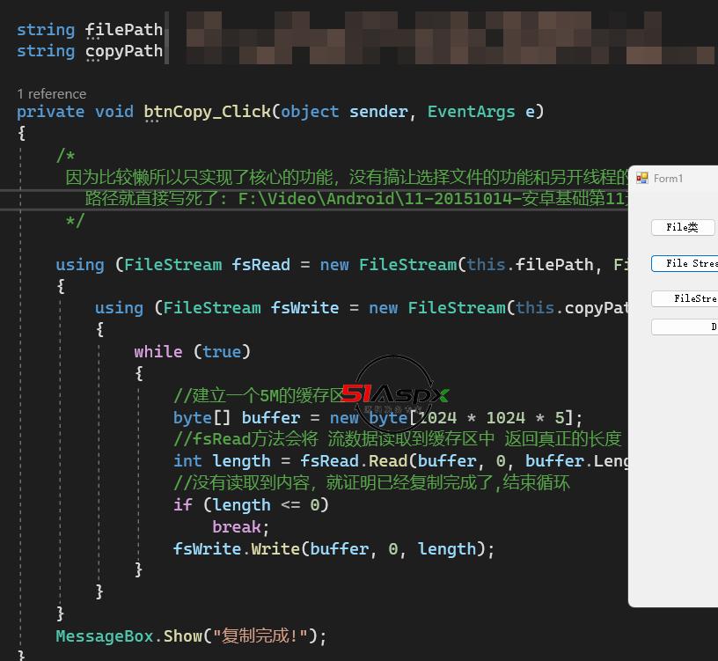Open the '1 reference' CodeLens link

[52, 94]
